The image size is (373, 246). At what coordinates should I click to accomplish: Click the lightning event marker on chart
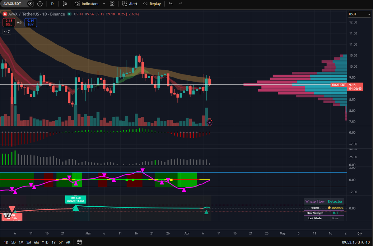coord(210,123)
